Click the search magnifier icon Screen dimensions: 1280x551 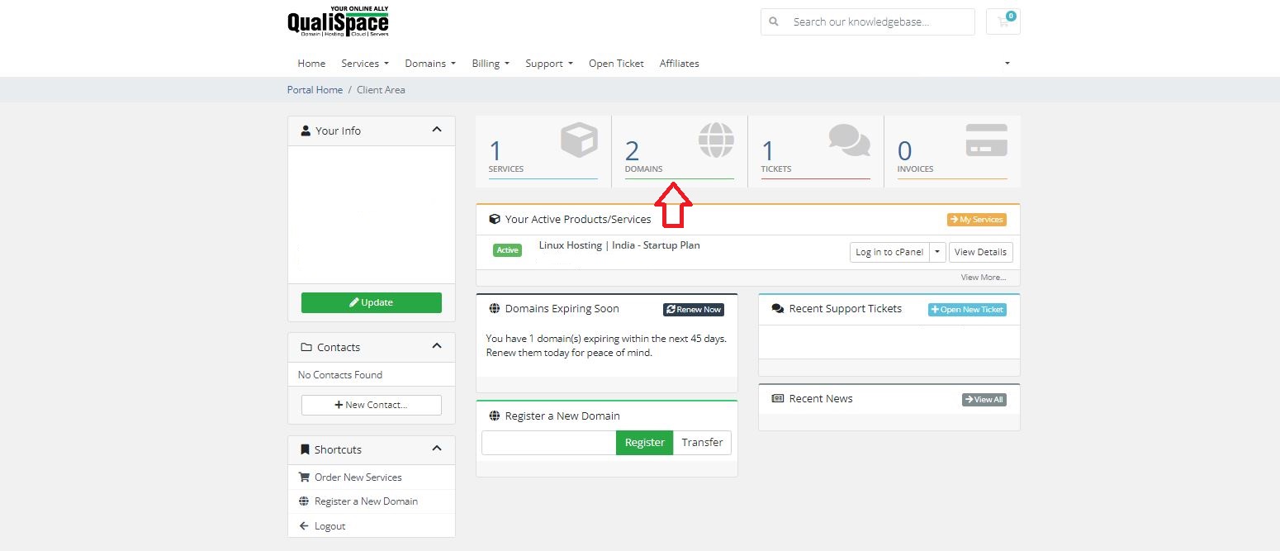pos(774,21)
